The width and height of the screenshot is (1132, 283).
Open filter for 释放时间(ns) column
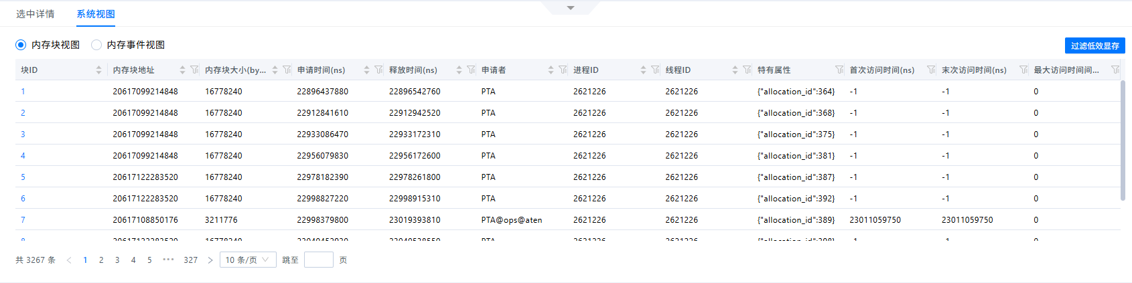[x=471, y=70]
